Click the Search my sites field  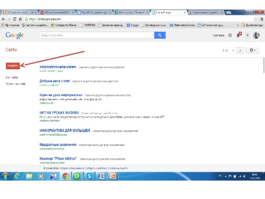pos(97,35)
